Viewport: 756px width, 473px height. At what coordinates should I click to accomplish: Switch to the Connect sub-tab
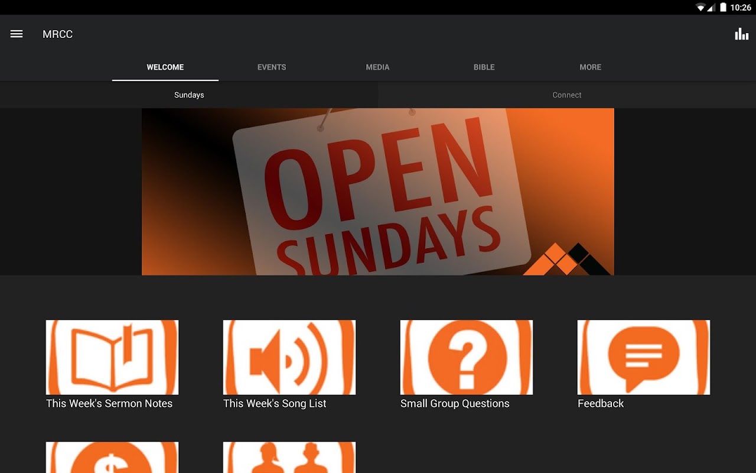(567, 95)
